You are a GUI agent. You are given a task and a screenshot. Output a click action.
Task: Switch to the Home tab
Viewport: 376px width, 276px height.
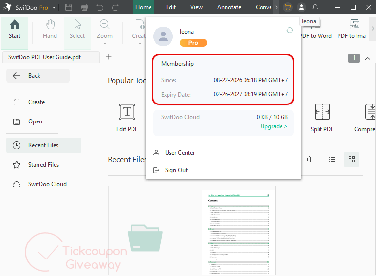click(x=143, y=7)
